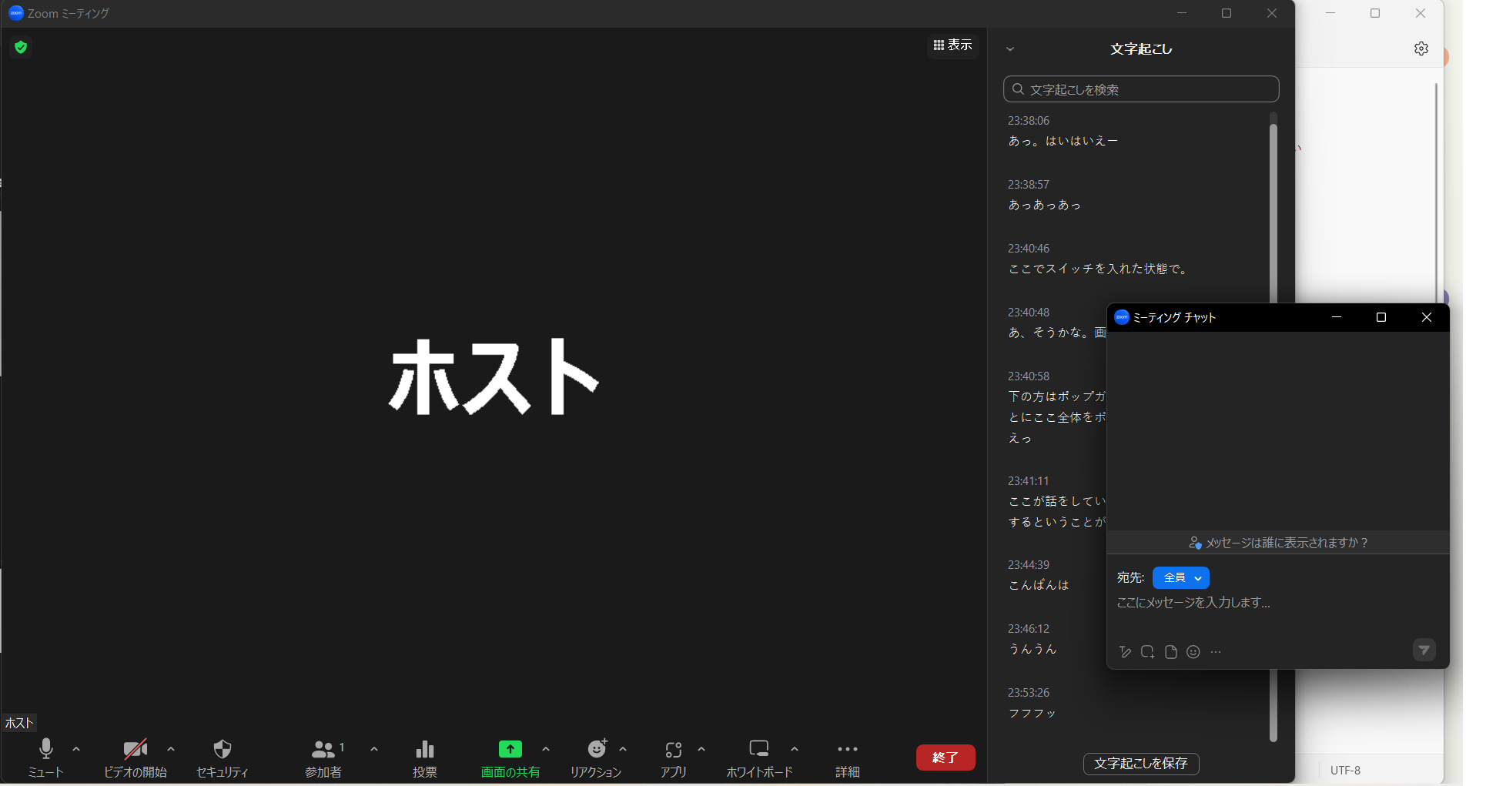Open Polls (投票) from the toolbar
This screenshot has height=786, width=1486.
click(424, 758)
